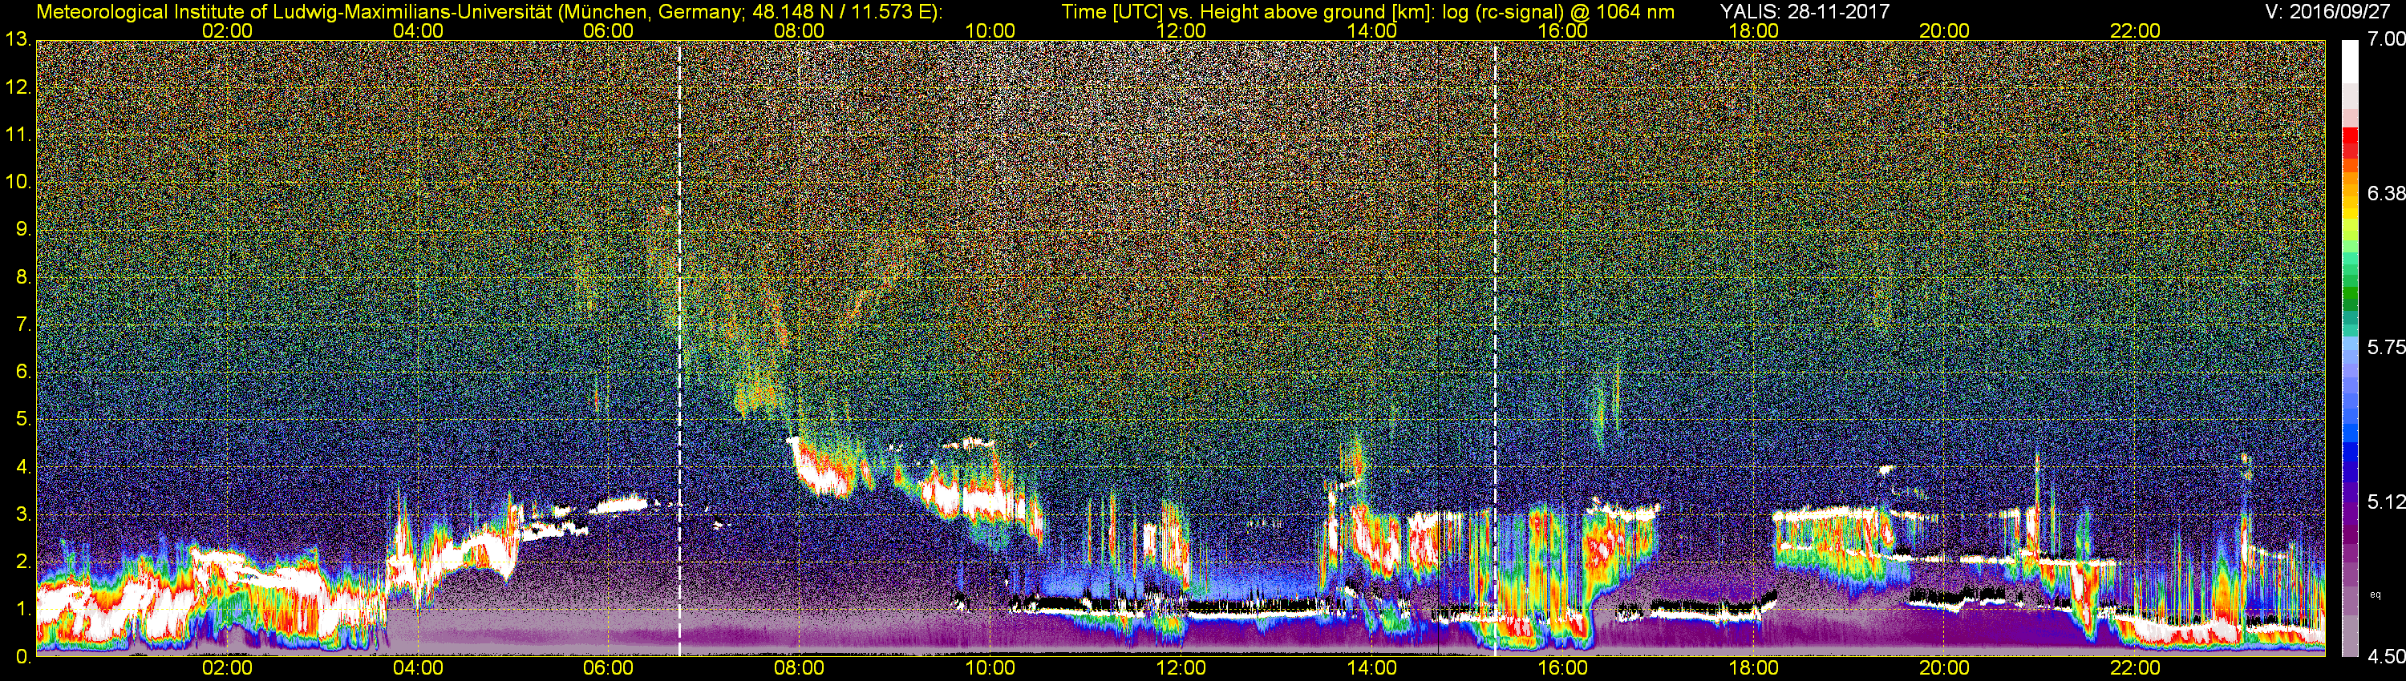This screenshot has width=2406, height=681.
Task: Click the height axis label '8.'
Action: 23,277
